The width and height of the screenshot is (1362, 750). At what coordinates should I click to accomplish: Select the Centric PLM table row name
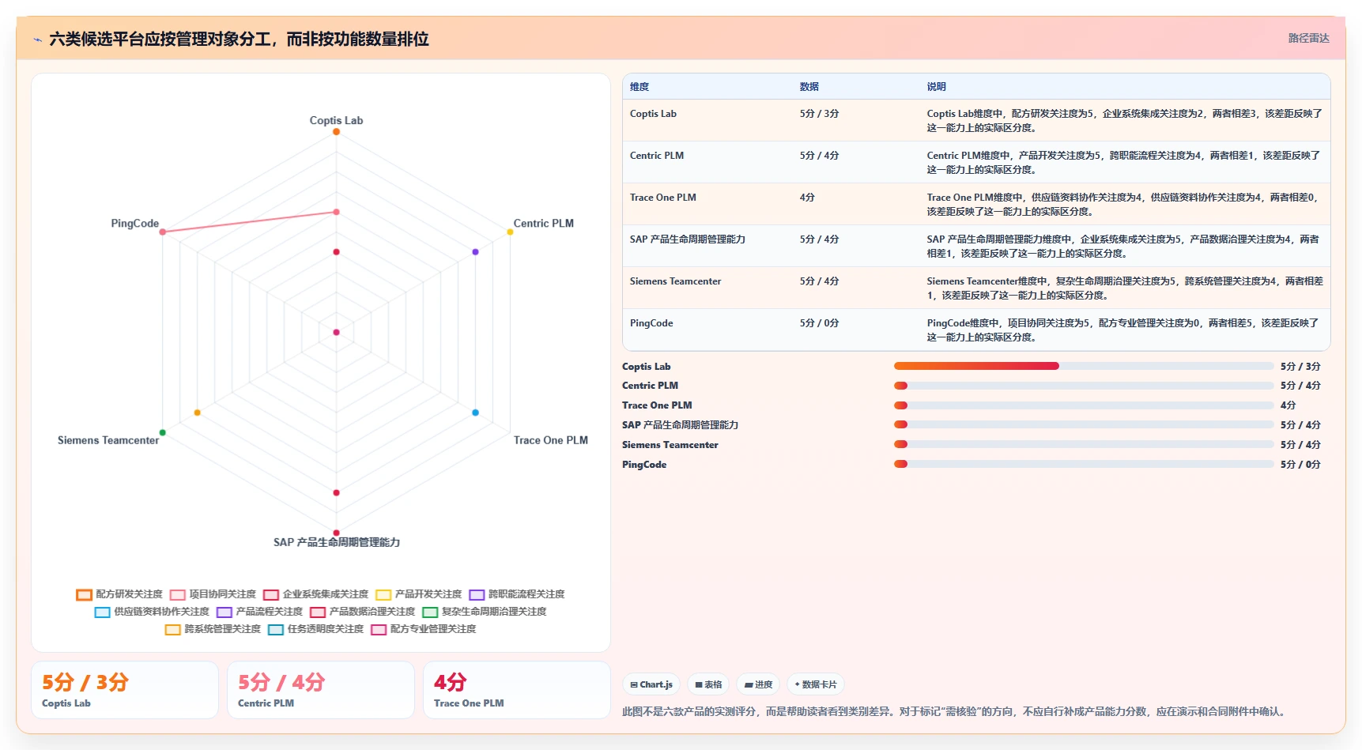click(657, 156)
